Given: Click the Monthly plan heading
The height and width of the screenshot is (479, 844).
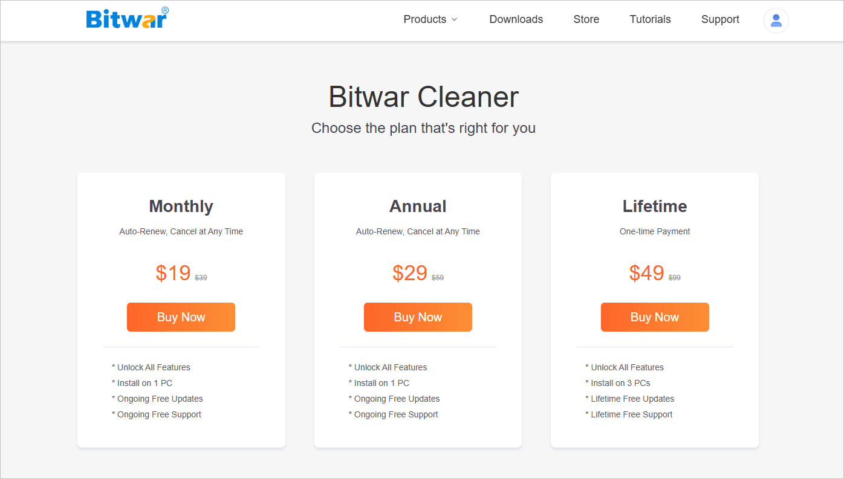Looking at the screenshot, I should pyautogui.click(x=181, y=207).
